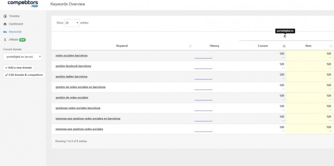Click the Timeline clock icon
This screenshot has height=166, width=334.
tap(5, 16)
